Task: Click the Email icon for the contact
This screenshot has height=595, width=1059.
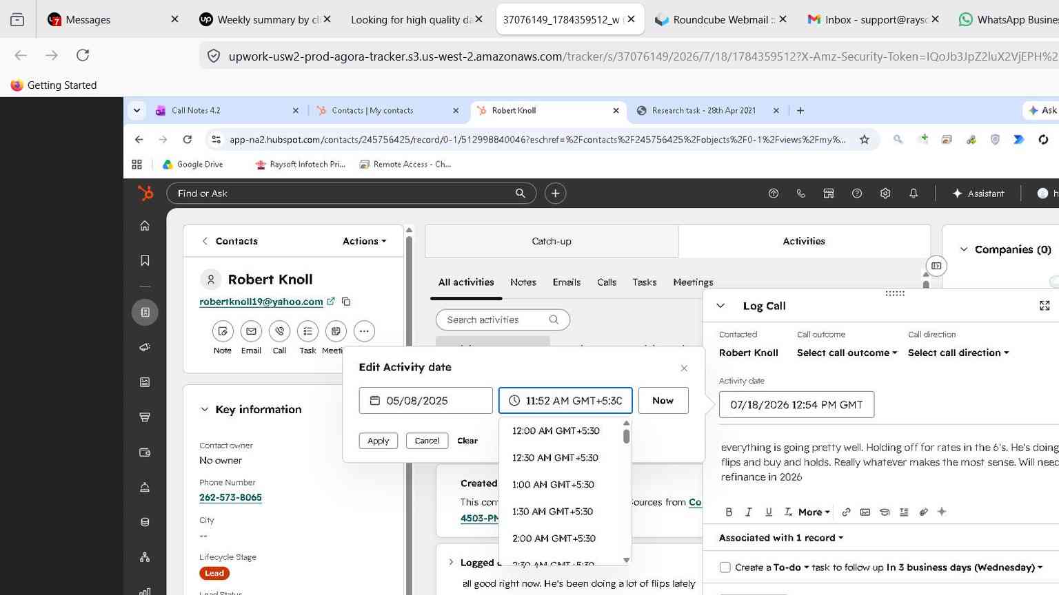Action: click(x=251, y=331)
